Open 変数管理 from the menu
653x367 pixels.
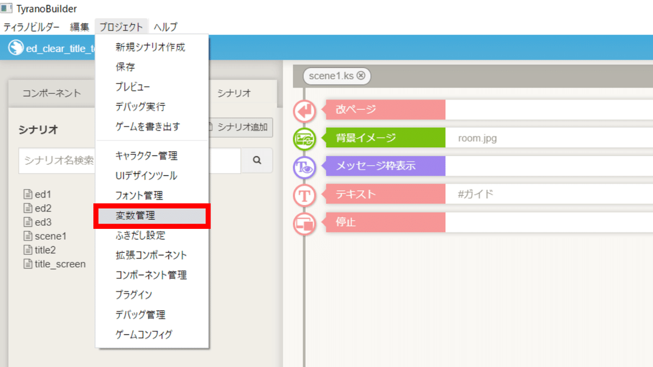click(x=152, y=216)
